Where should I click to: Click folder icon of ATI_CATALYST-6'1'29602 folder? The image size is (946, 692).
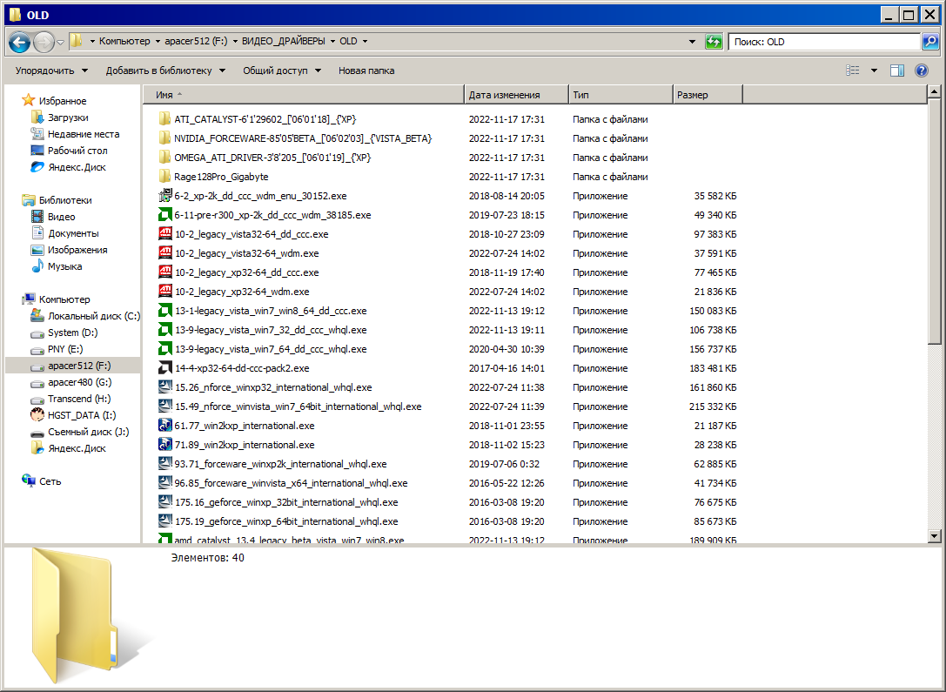point(164,119)
